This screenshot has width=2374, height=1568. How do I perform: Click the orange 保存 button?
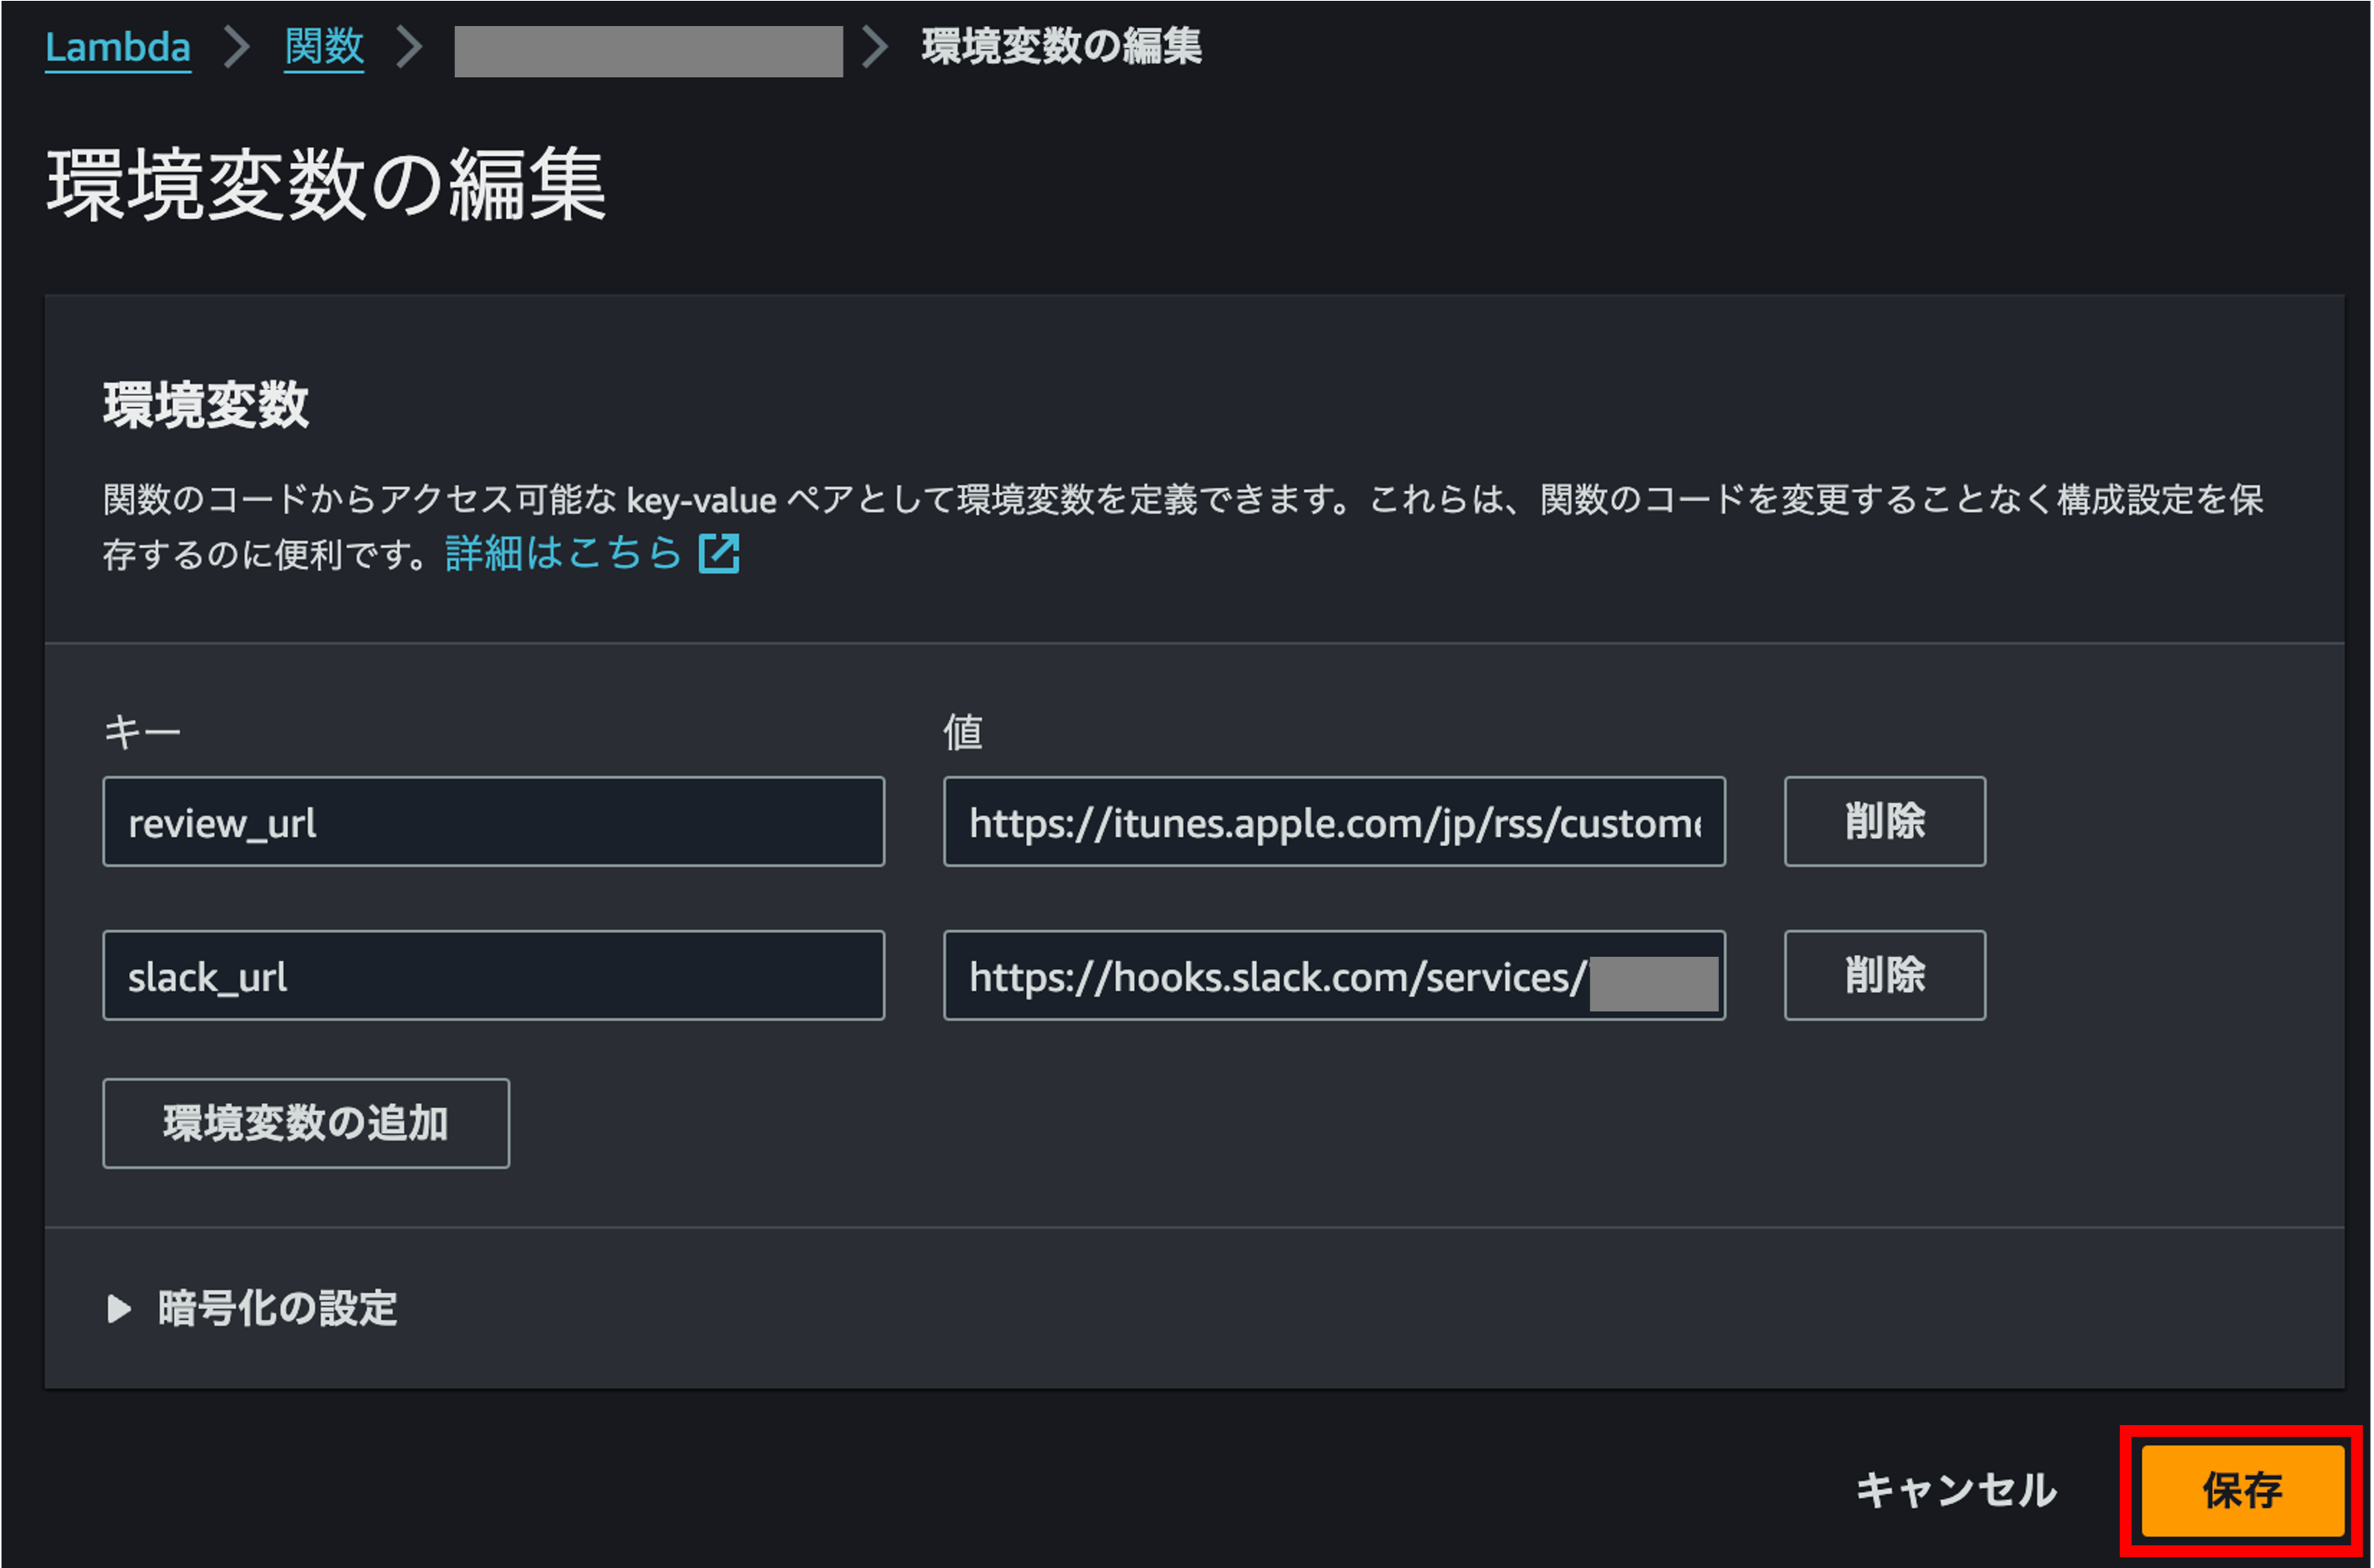[2241, 1490]
